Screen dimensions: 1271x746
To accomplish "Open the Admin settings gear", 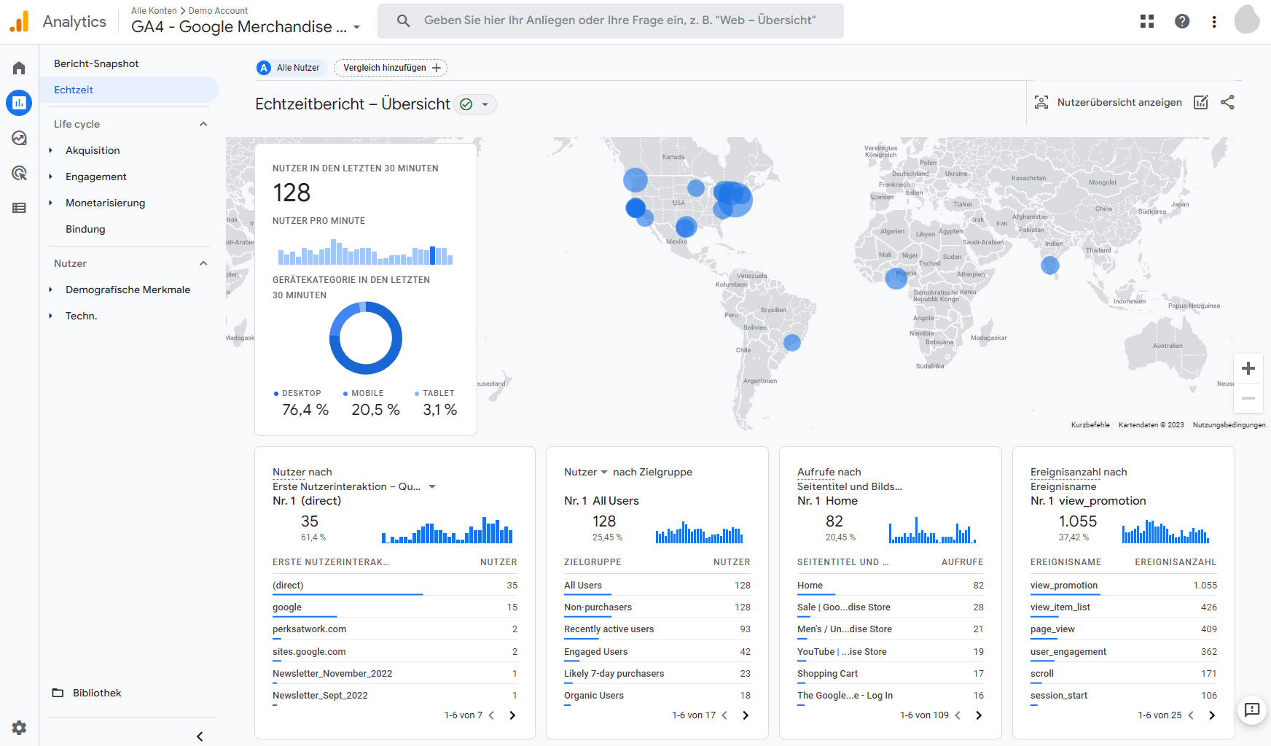I will [x=19, y=727].
